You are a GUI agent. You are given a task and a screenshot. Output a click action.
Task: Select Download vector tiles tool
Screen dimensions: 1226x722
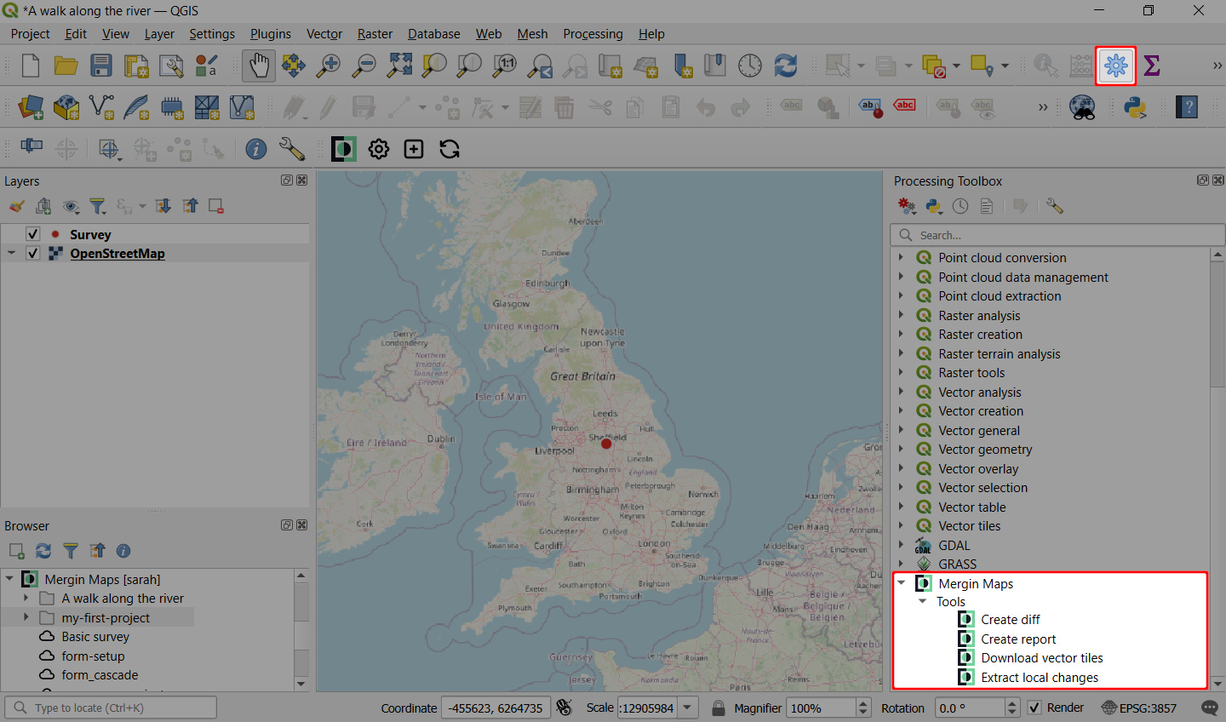pos(1041,658)
